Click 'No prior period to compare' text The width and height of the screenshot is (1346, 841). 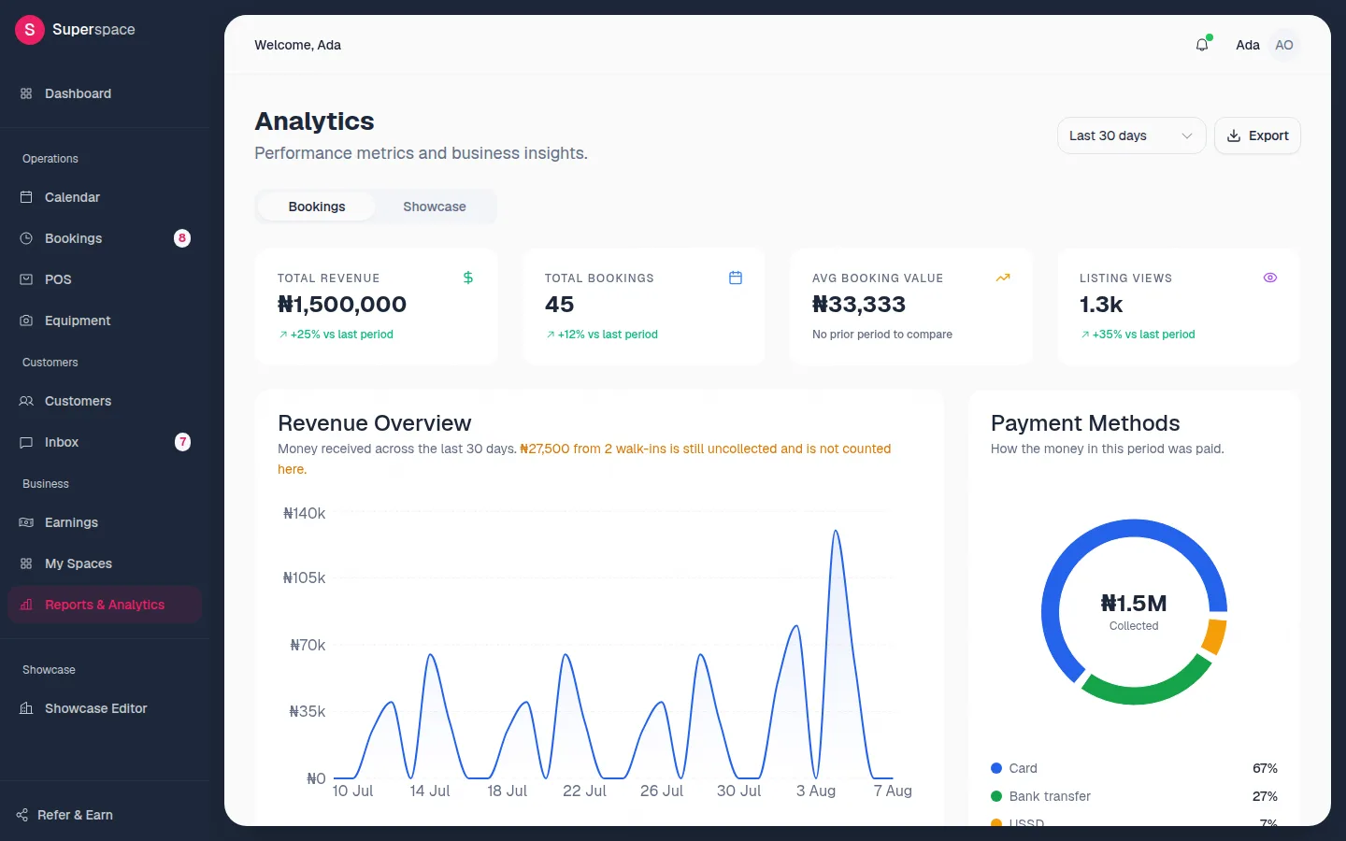(882, 335)
